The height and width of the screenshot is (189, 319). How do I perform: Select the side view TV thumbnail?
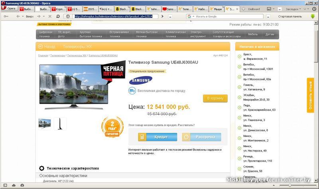(x=60, y=124)
